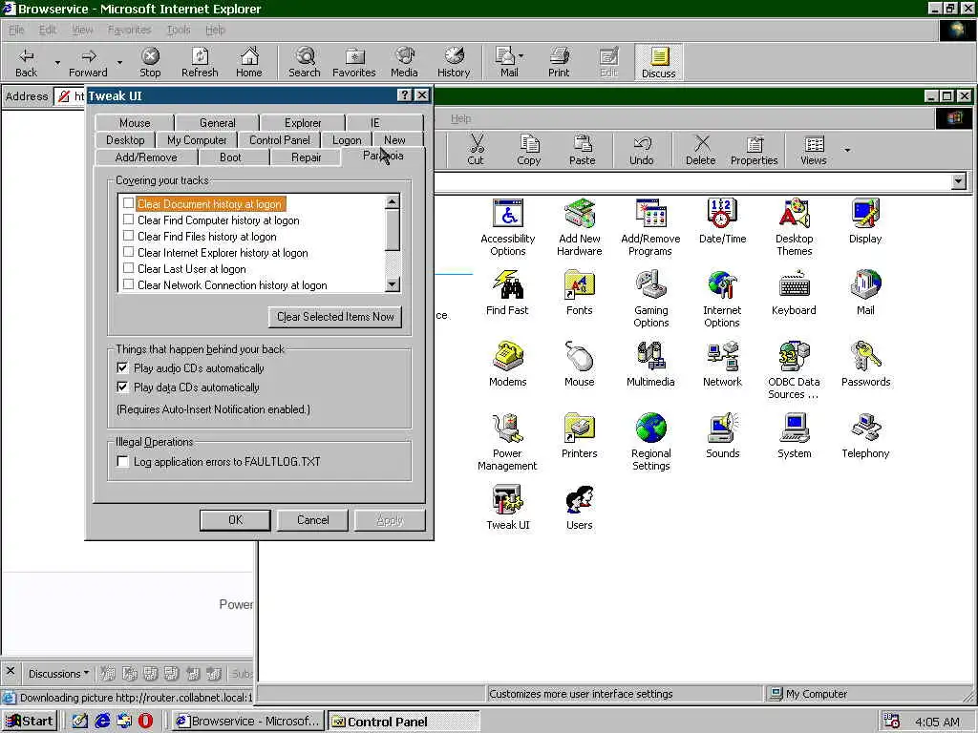This screenshot has width=978, height=733.
Task: Click the Refresh button in Internet Explorer
Action: (200, 62)
